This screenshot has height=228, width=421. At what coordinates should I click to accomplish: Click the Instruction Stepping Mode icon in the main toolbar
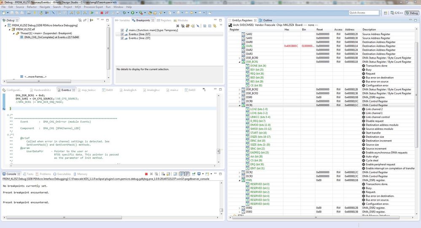click(x=47, y=13)
